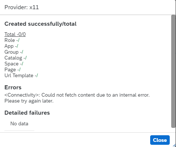This screenshot has height=147, width=176.
Task: Click the Provider: x11 dialog title
Action: click(x=22, y=7)
